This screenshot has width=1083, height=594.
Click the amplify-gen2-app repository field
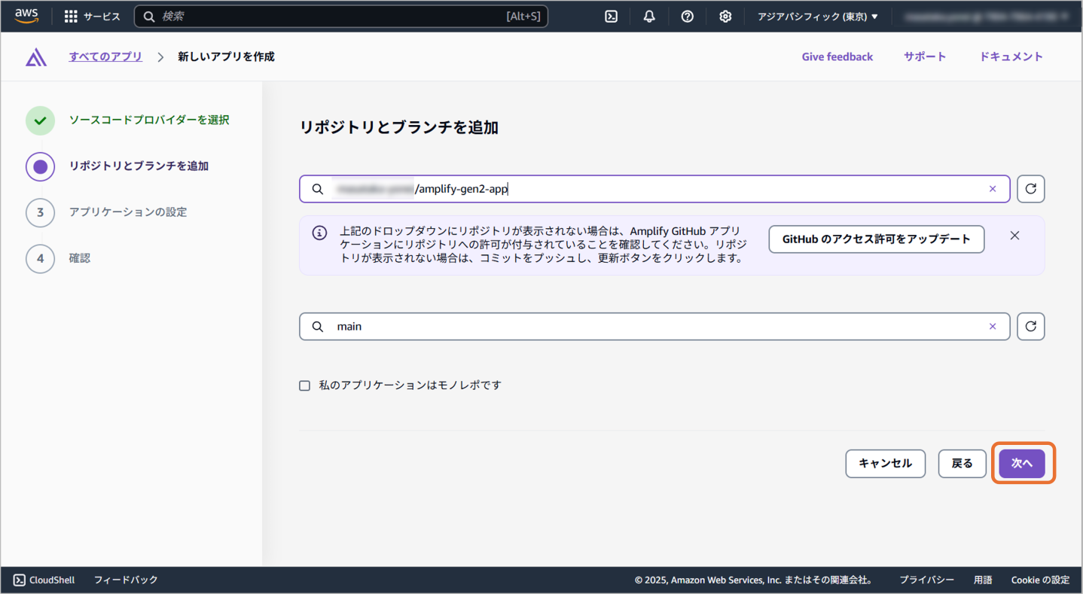coord(654,189)
